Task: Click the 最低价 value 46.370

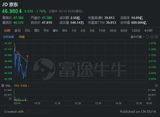Action: coord(18,23)
